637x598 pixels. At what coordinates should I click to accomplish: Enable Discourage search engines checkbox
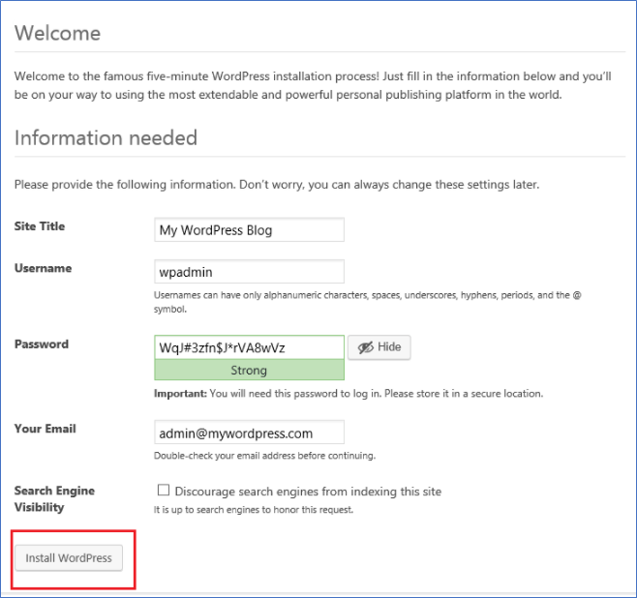(x=164, y=490)
